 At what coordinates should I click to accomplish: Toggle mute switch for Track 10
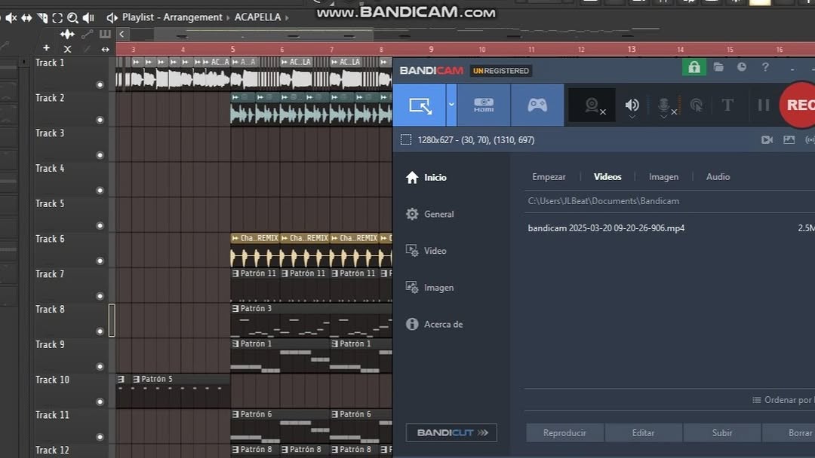point(100,402)
